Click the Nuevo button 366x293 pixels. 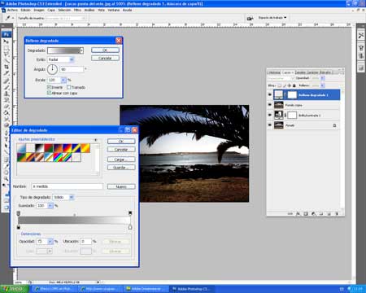[x=121, y=186]
